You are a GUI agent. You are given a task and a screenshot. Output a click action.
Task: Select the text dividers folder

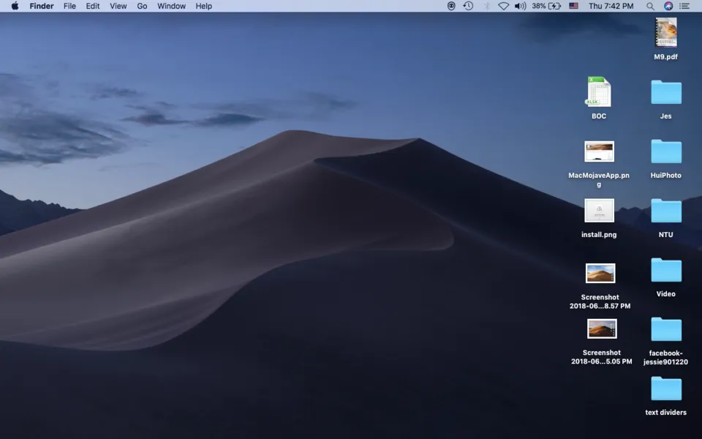[666, 389]
